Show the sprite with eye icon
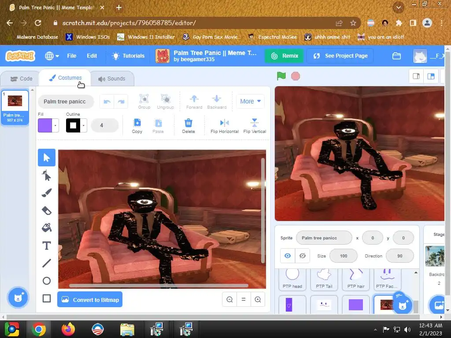Image resolution: width=451 pixels, height=338 pixels. [287, 256]
